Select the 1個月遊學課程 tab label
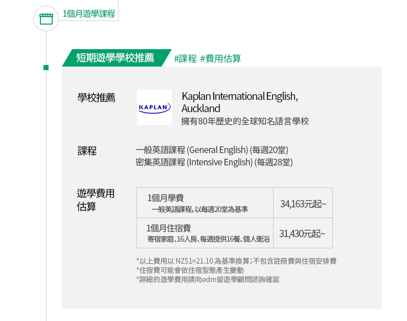This screenshot has height=321, width=407. [x=89, y=13]
